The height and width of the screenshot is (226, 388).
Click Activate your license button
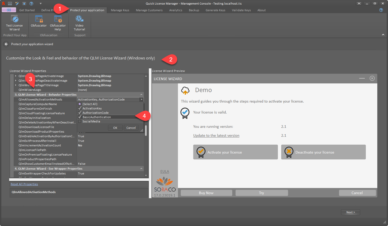pos(236,152)
